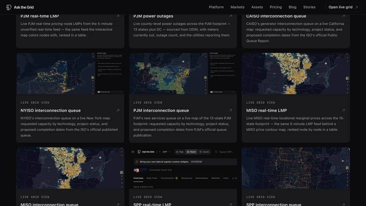Click the highlighted yellow toolbar icon on NYISO map
Screen dimensions: 366x206
[x=93, y=78]
